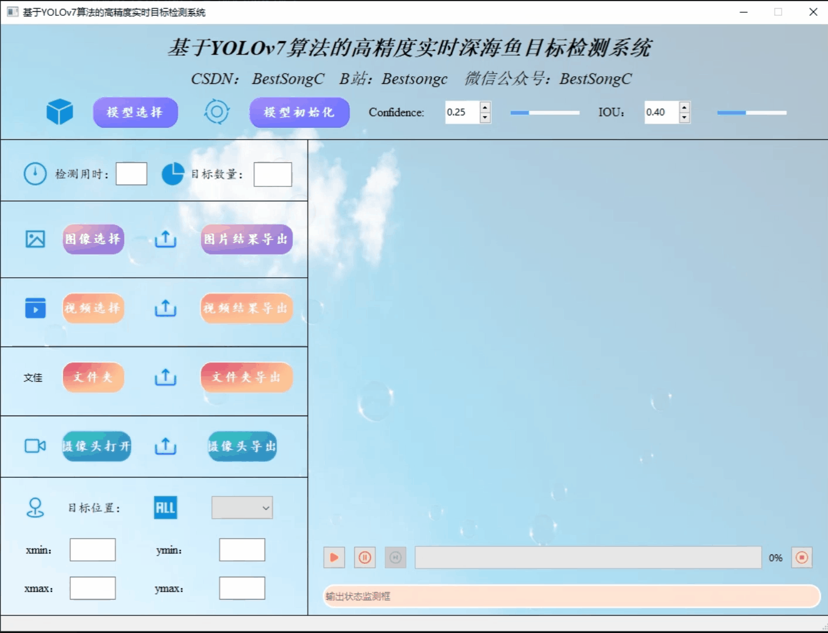The width and height of the screenshot is (828, 633).
Task: Click the blue 3D cube model icon
Action: click(x=60, y=111)
